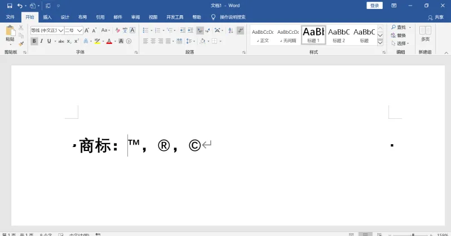
Task: Toggle superscript formatting
Action: click(x=76, y=41)
